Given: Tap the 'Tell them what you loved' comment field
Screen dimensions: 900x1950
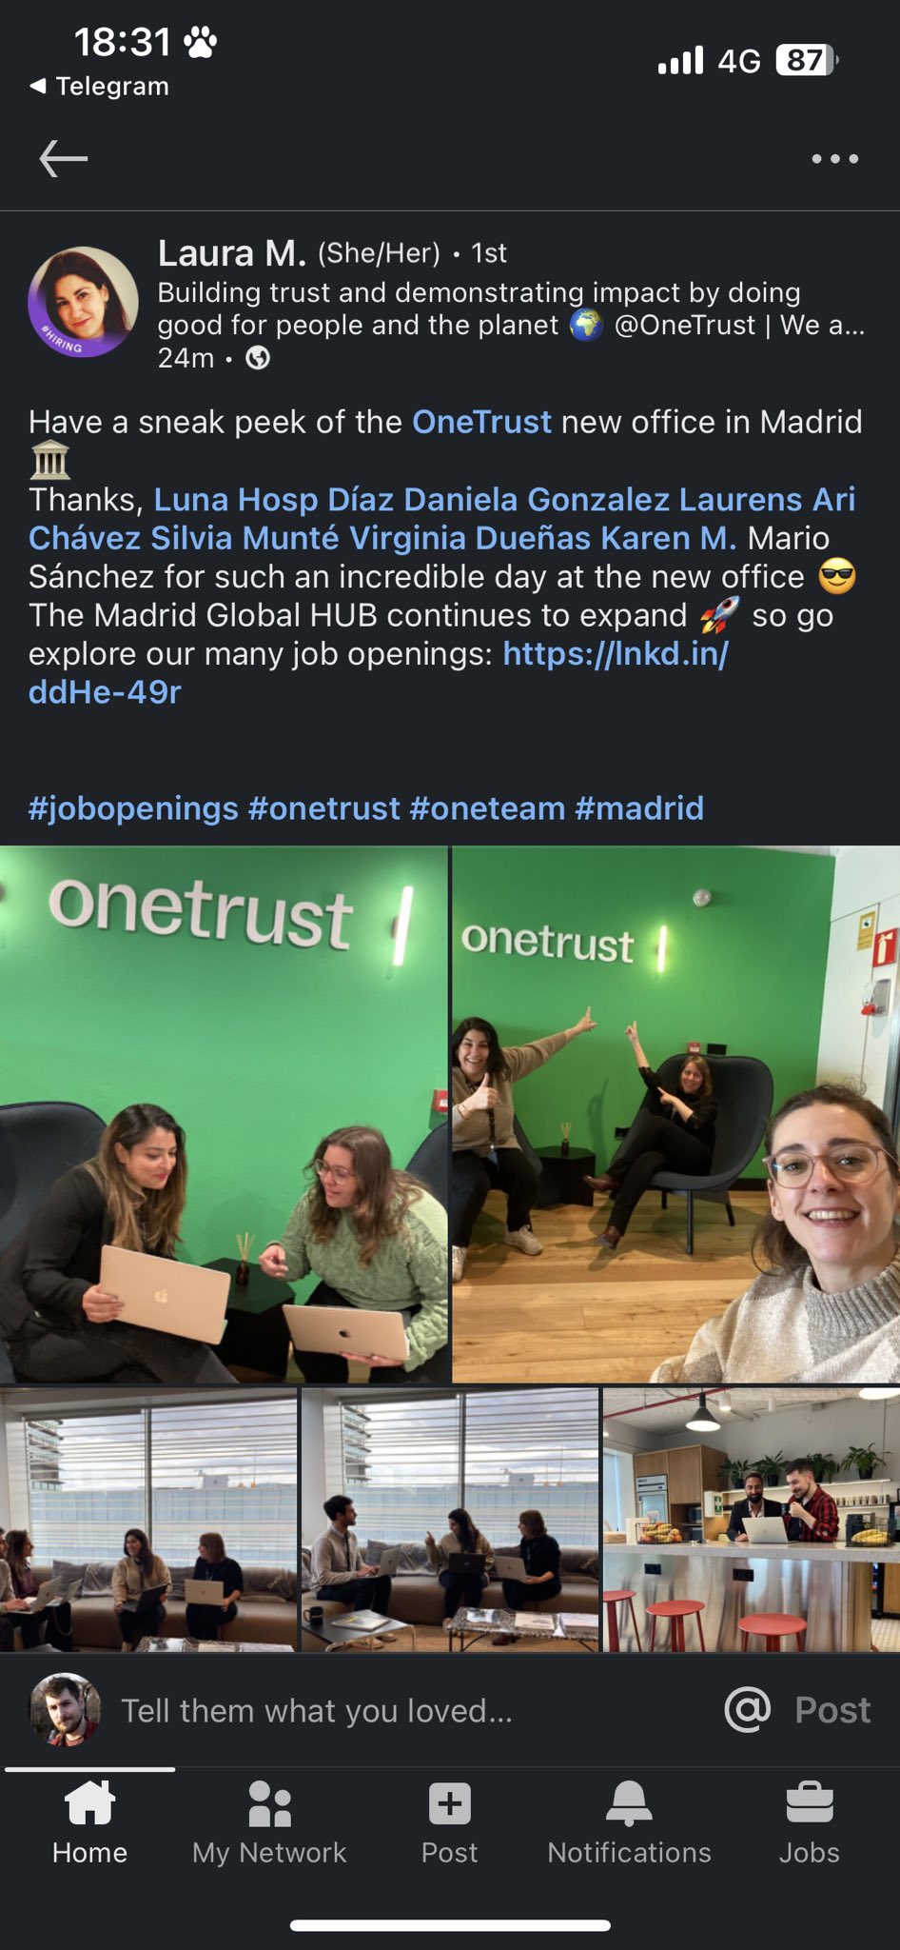Looking at the screenshot, I should (317, 1710).
